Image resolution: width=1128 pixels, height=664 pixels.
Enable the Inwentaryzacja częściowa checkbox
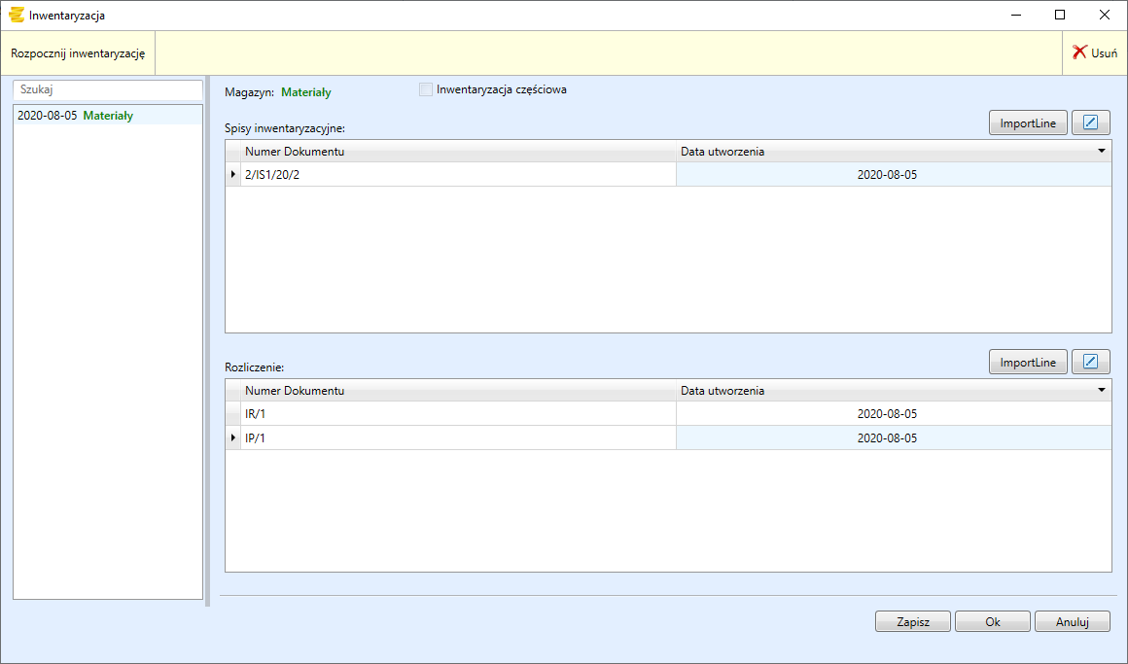[x=425, y=90]
